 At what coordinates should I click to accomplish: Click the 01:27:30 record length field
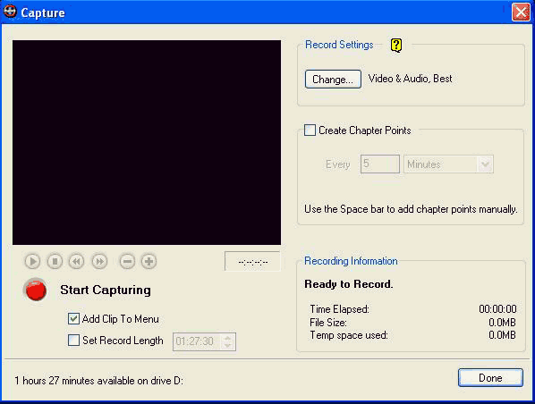(x=198, y=341)
